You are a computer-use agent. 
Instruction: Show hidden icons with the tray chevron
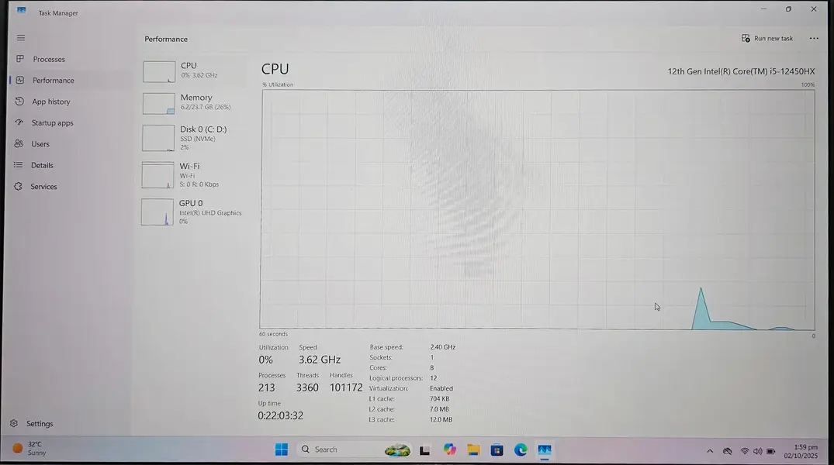(709, 450)
